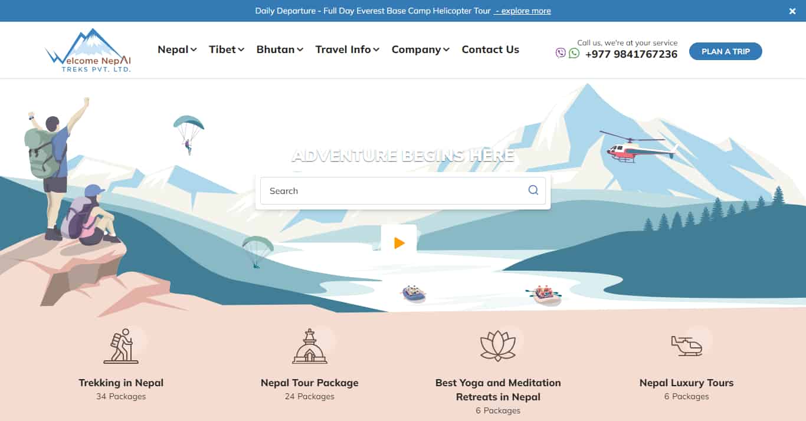Select the trekker icon for Trekking in Nepal
The image size is (806, 421).
(121, 346)
